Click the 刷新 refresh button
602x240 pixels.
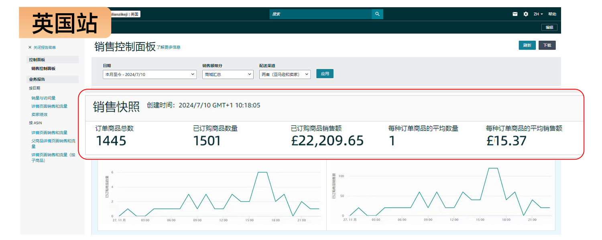point(527,45)
